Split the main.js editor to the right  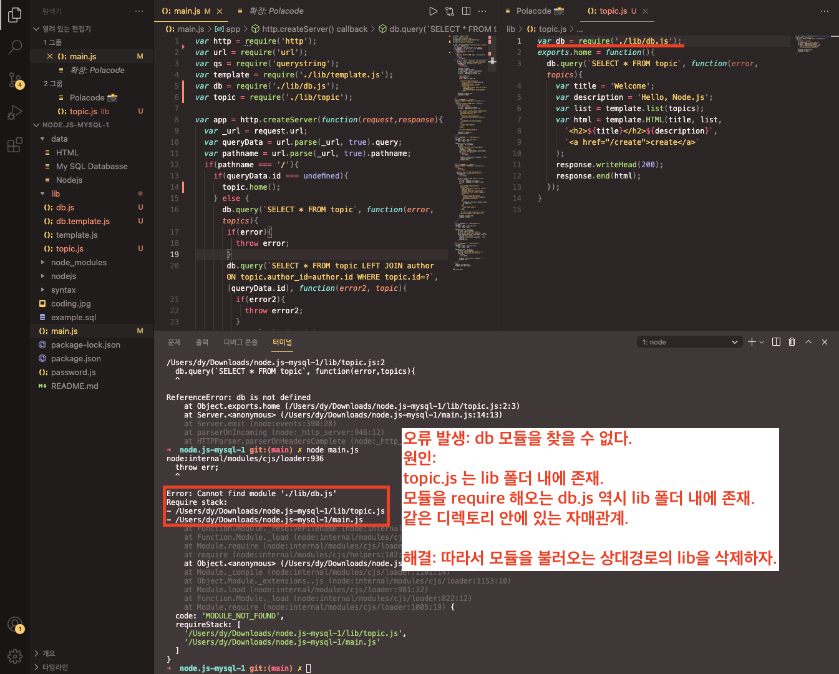click(466, 11)
